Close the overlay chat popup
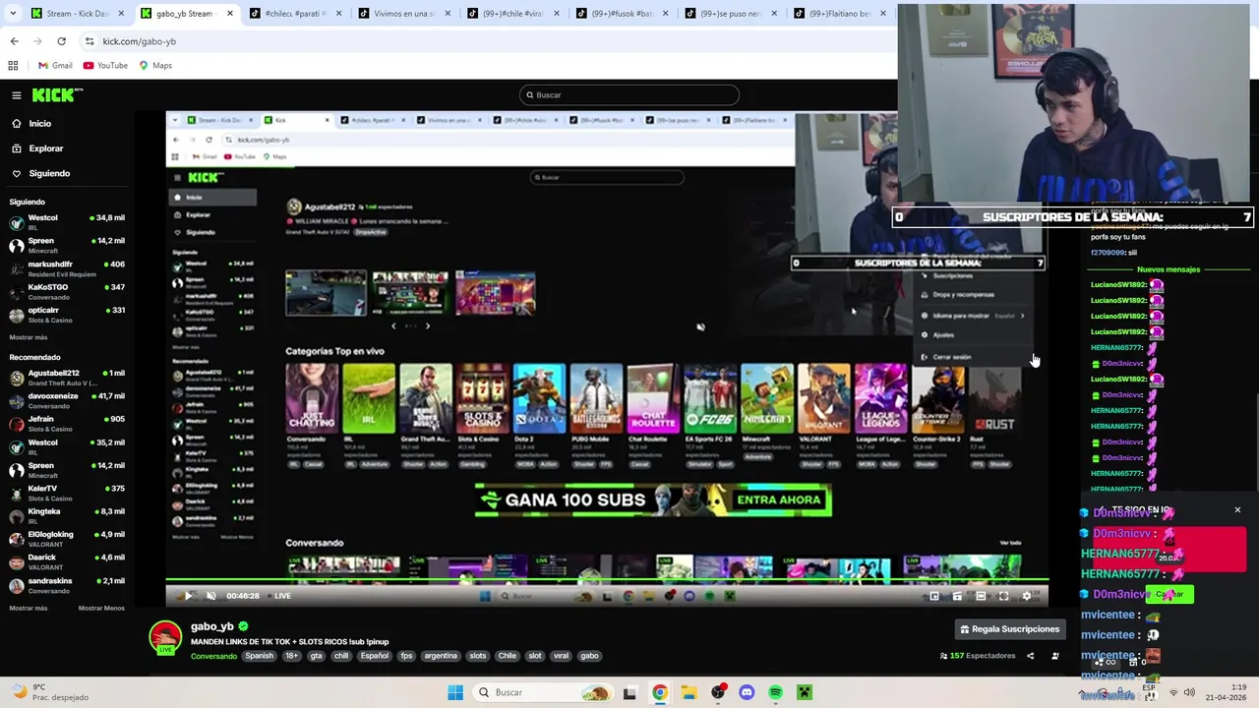The image size is (1259, 708). tap(1237, 510)
